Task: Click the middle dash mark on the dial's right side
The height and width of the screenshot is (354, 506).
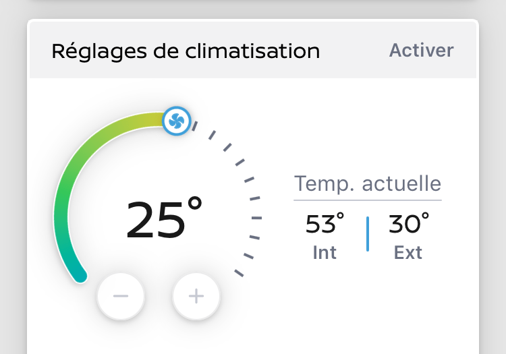Action: [x=256, y=218]
